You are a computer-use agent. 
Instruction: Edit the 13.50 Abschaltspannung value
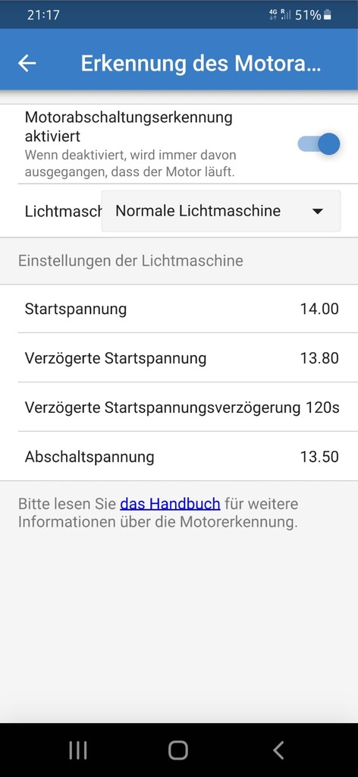point(319,456)
